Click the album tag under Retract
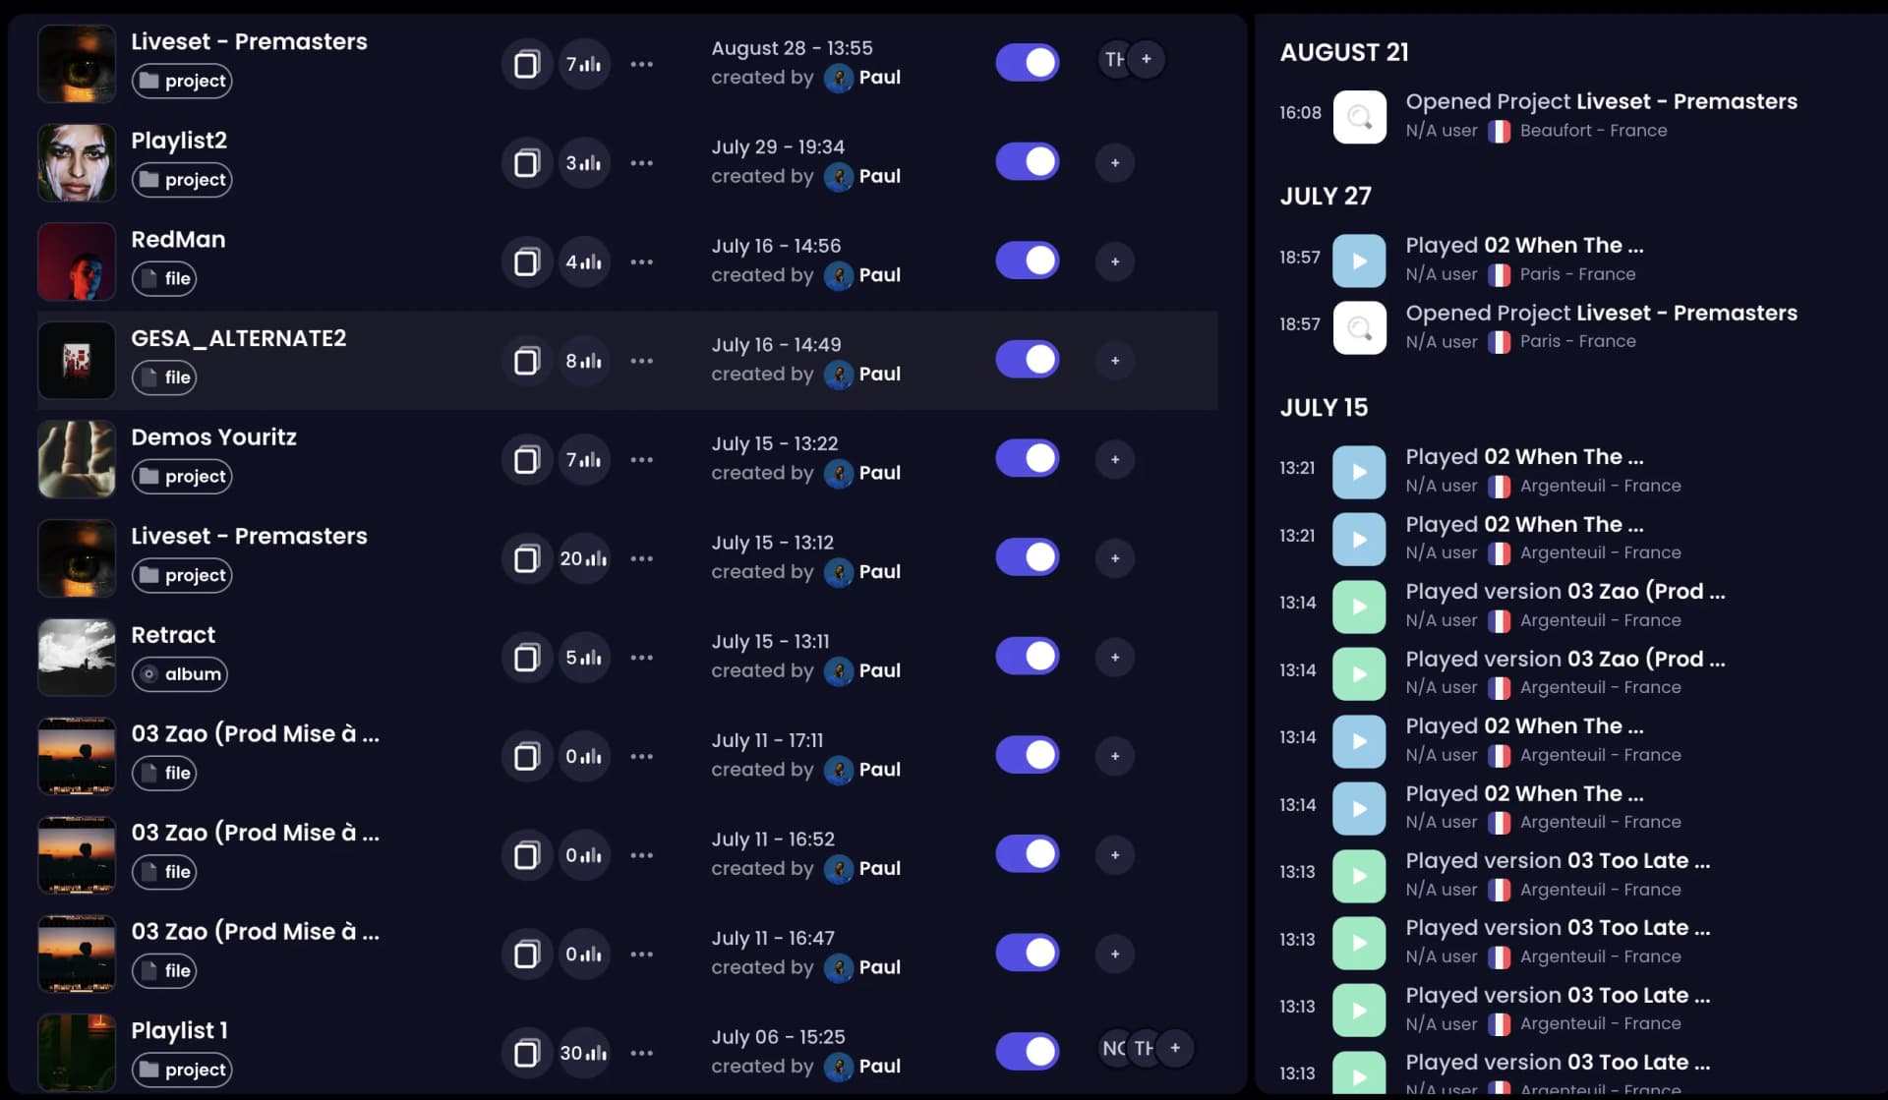Viewport: 1888px width, 1100px height. pyautogui.click(x=180, y=674)
